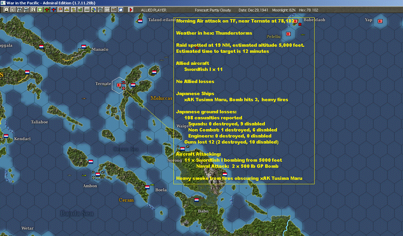Select the red plane on blue background icon

(x=53, y=10)
